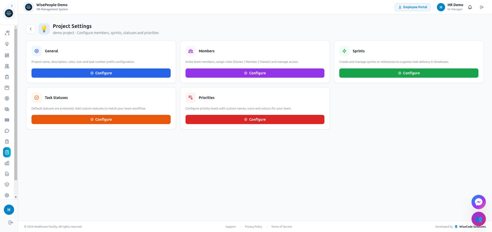Expand the sidebar with the chevron arrow
The width and height of the screenshot is (492, 232).
[12, 6]
